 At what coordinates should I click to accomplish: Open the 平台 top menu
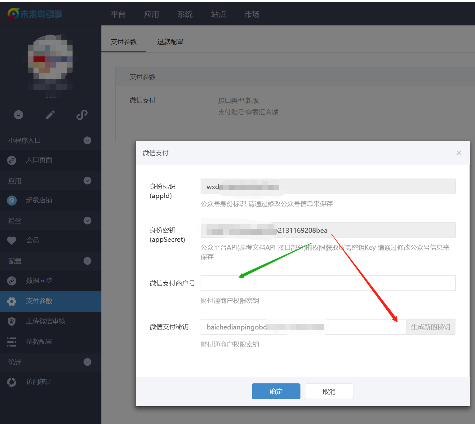[x=118, y=14]
